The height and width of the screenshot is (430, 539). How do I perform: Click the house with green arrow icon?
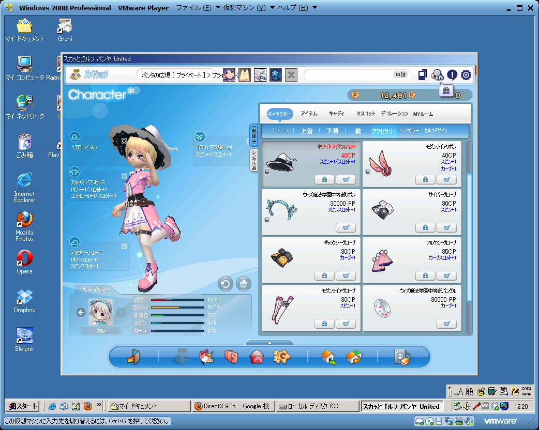pos(328,357)
